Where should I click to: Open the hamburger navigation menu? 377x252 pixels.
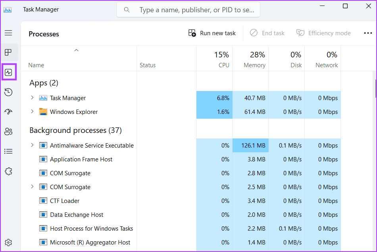[8, 33]
